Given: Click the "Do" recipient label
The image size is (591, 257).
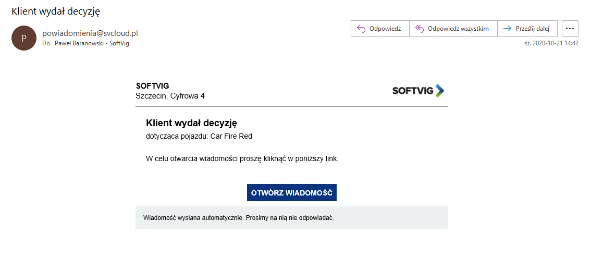Looking at the screenshot, I should tap(46, 43).
